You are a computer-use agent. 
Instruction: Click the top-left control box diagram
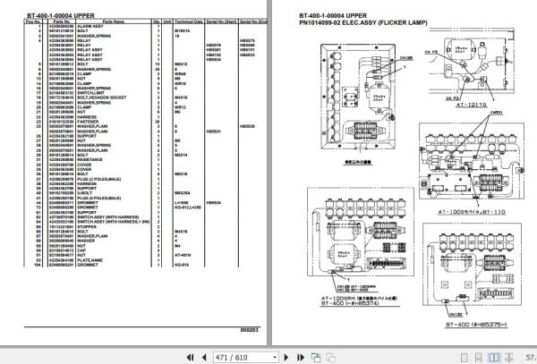point(358,97)
